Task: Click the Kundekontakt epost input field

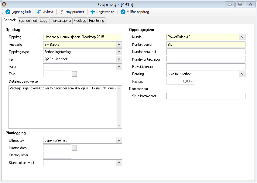Action: [x=206, y=59]
